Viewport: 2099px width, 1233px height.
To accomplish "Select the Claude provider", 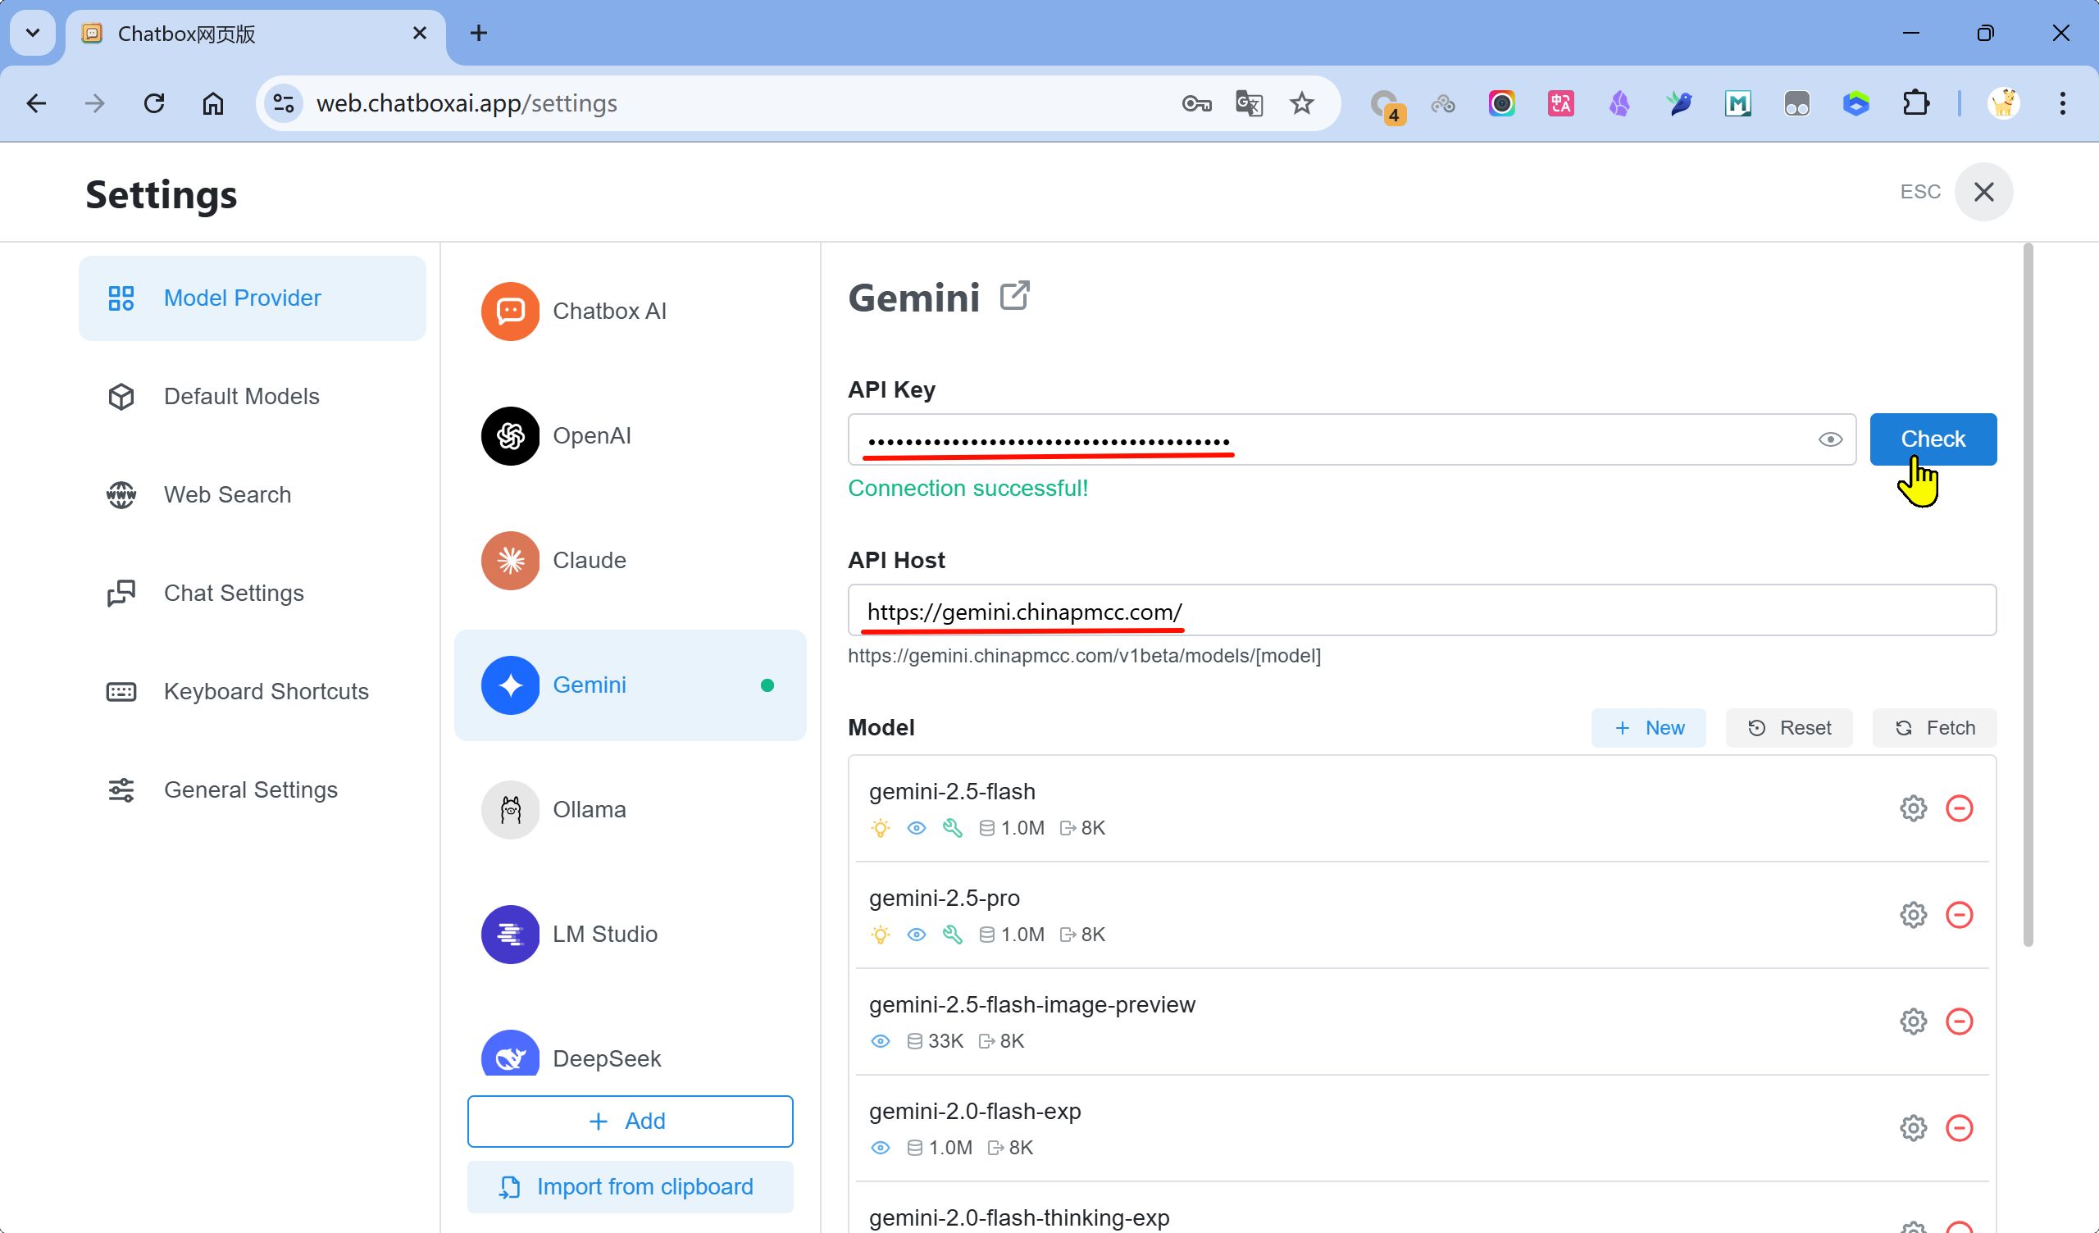I will (588, 560).
